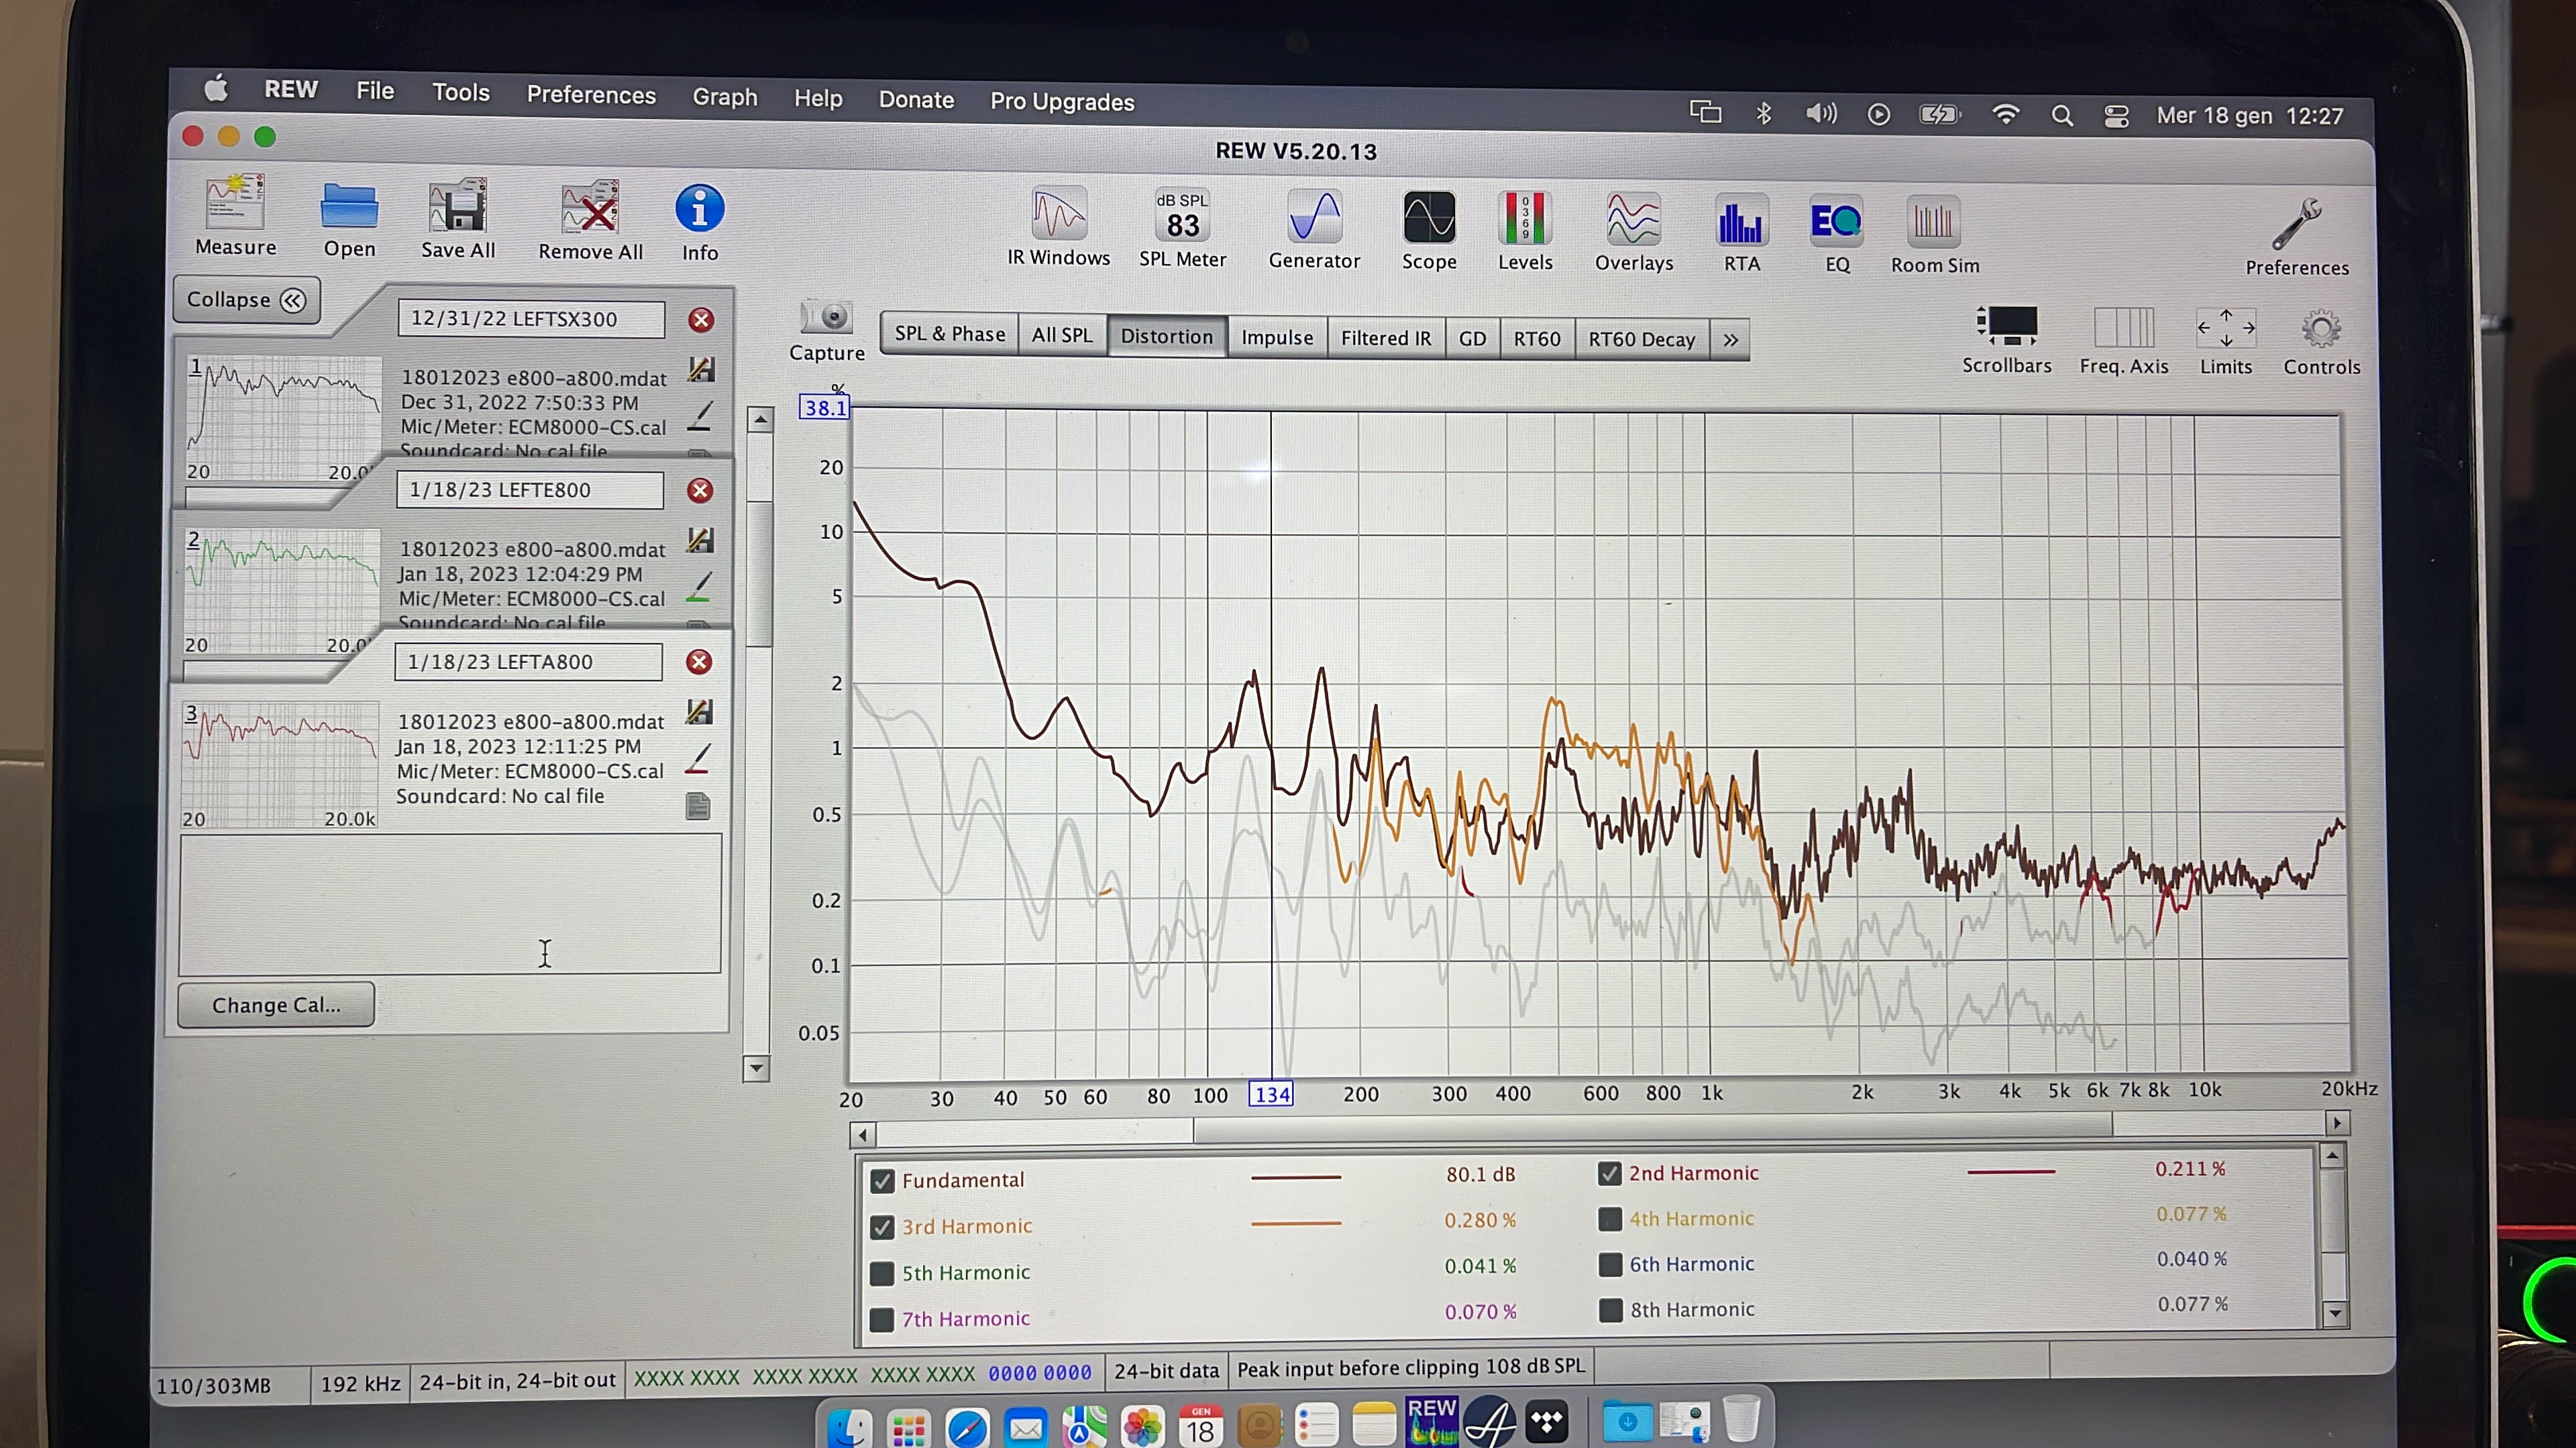
Task: Collapse the measurements panel
Action: tap(246, 300)
